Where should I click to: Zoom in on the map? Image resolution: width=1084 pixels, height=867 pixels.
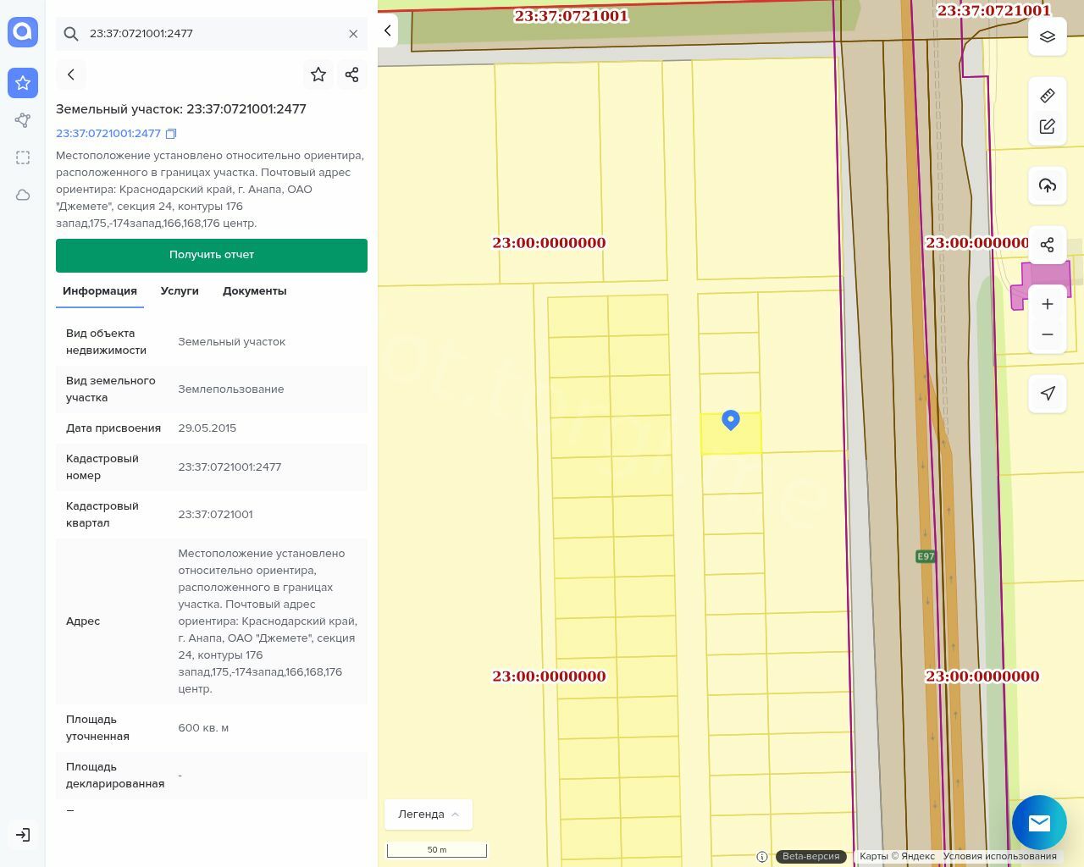click(1047, 304)
